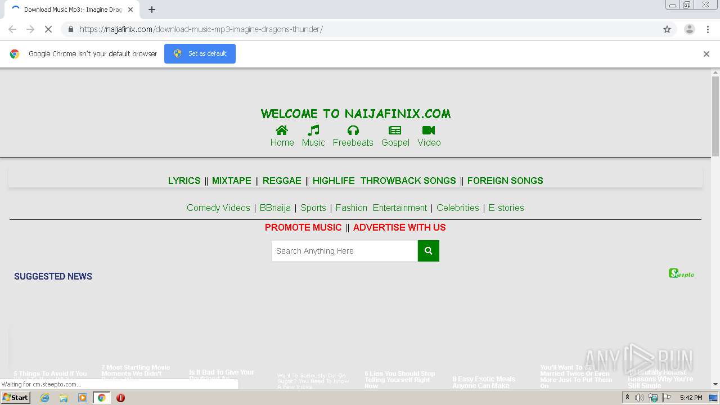720x405 pixels.
Task: Open the FOREIGN SONGS category
Action: (505, 181)
